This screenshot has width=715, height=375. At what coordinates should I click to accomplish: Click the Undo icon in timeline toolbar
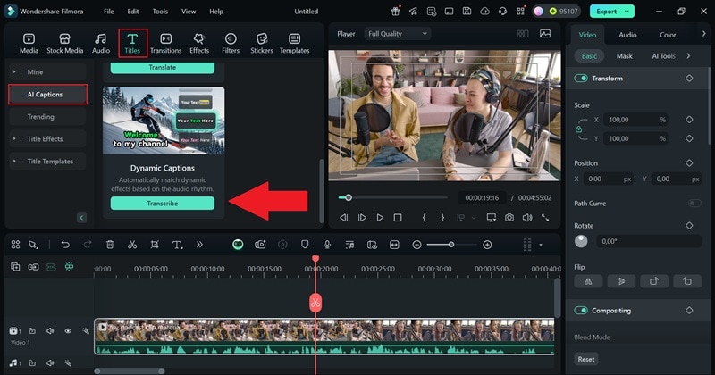65,245
